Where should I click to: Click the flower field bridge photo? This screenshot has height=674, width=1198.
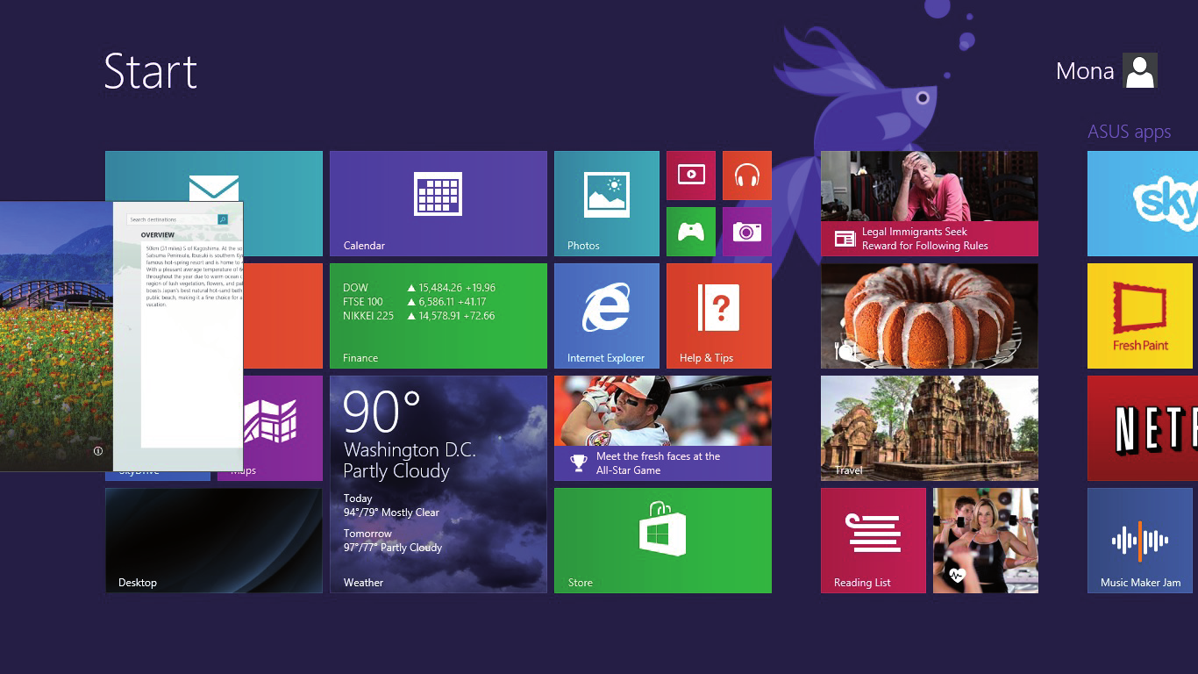click(56, 336)
